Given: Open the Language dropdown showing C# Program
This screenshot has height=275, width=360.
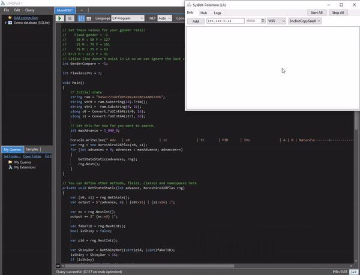Looking at the screenshot, I should [128, 18].
